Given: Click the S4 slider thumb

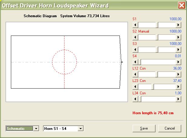Looking at the screenshot, I should [139, 62].
